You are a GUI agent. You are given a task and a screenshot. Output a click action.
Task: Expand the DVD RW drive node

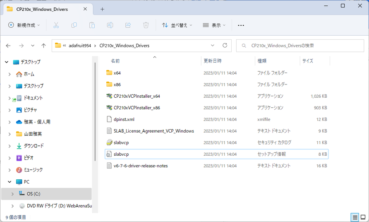(12, 206)
